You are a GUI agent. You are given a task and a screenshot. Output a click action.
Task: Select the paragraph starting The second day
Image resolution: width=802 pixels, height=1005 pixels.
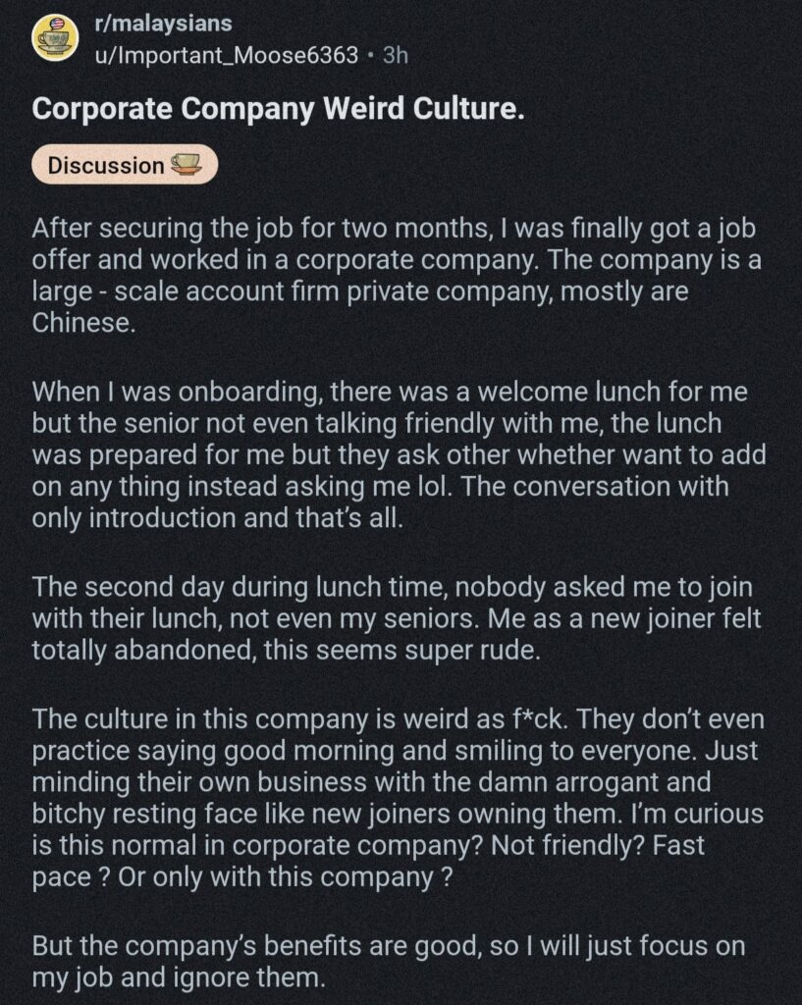397,618
